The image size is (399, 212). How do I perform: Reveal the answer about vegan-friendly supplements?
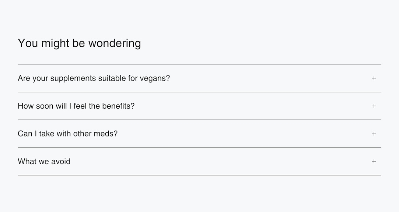pyautogui.click(x=94, y=78)
